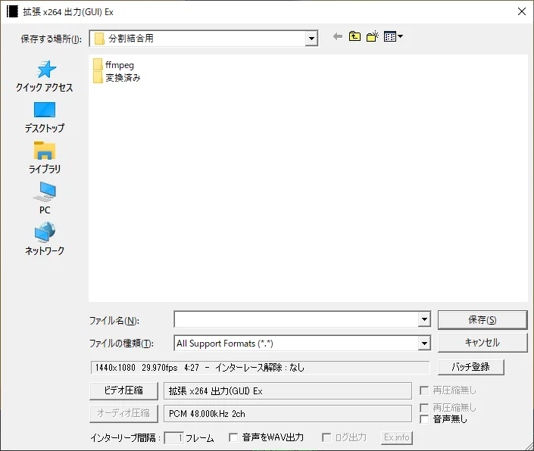Toggle the 音声無し checkbox
Viewport: 534px width, 451px height.
425,419
